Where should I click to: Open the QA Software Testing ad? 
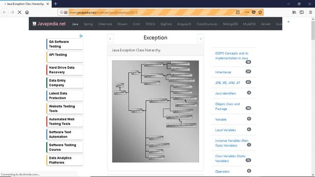[x=64, y=44]
